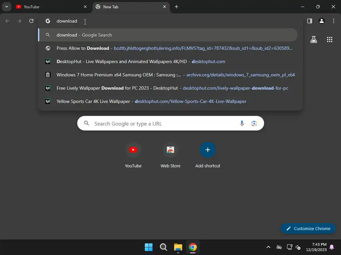Open the YouTube shortcut tile

click(133, 155)
